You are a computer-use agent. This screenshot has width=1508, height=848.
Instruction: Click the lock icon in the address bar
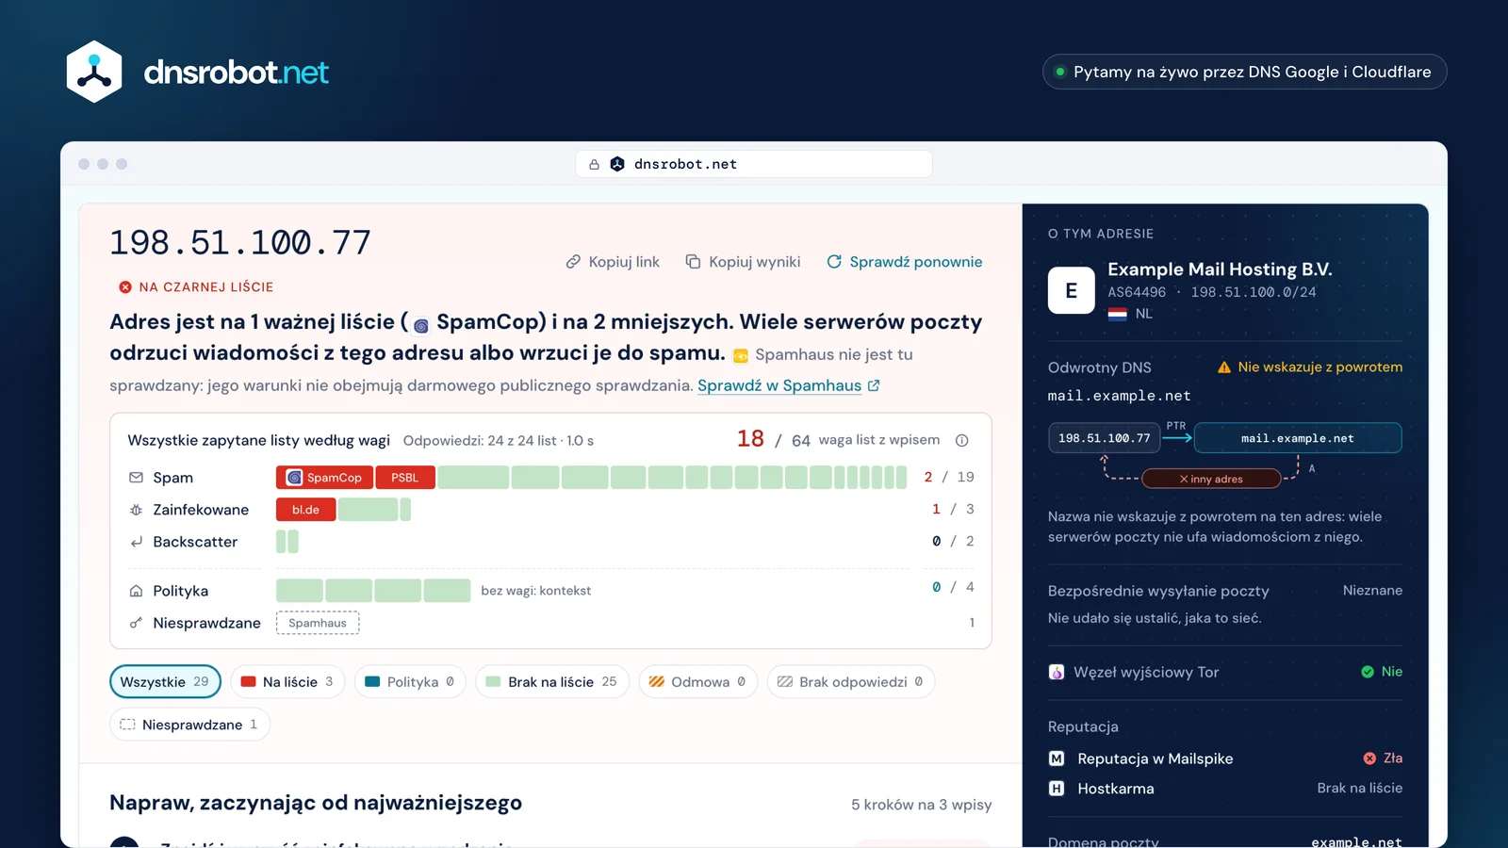coord(594,164)
